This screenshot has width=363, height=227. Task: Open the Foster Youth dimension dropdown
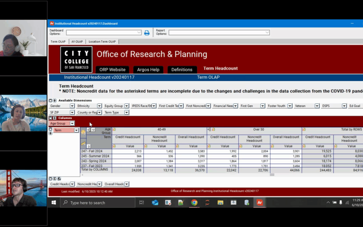[x=290, y=106]
